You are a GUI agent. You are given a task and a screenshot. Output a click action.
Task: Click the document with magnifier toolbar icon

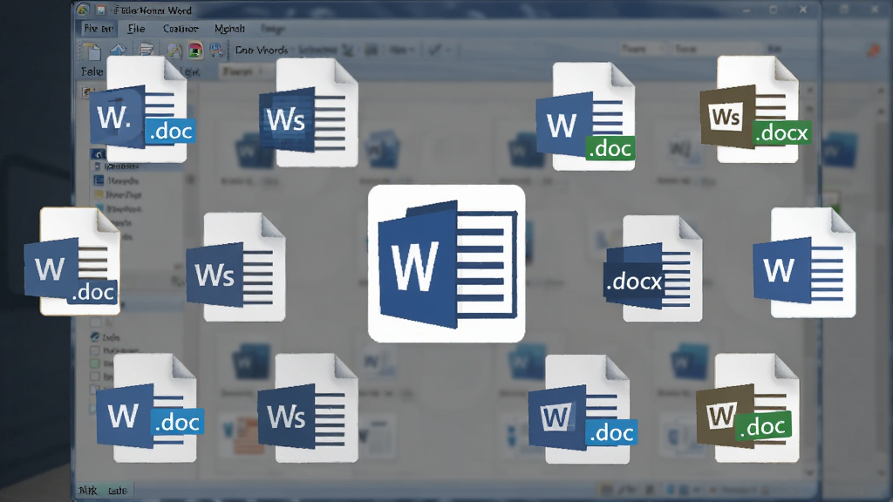[174, 51]
